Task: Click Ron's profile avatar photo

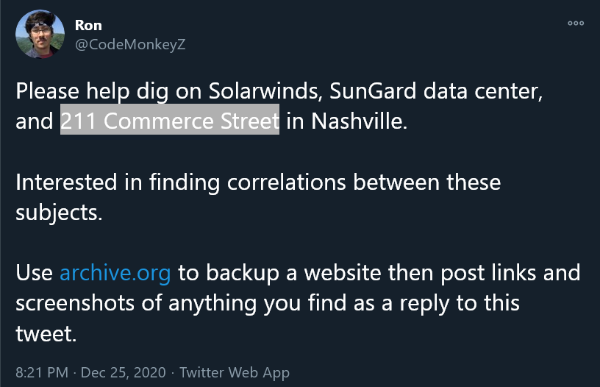Action: pyautogui.click(x=39, y=34)
